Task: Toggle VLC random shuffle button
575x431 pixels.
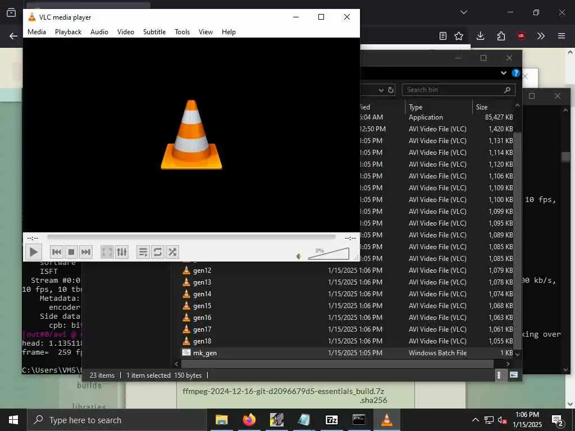Action: click(172, 252)
